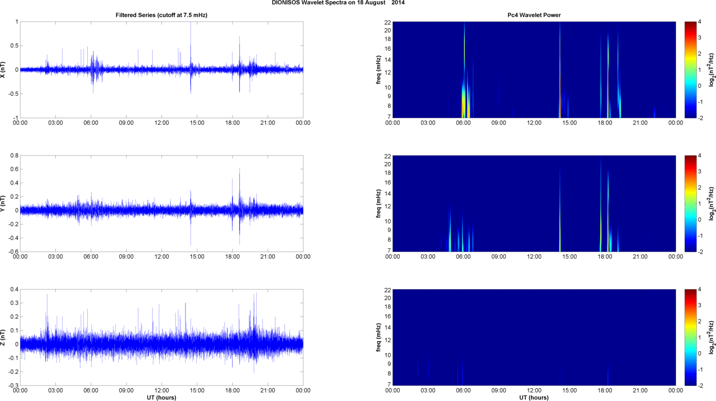Click the '-2' tick on the bottom colorbar
716x401 pixels.
coord(700,386)
